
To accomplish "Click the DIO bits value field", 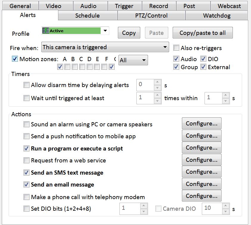I will tap(130, 209).
